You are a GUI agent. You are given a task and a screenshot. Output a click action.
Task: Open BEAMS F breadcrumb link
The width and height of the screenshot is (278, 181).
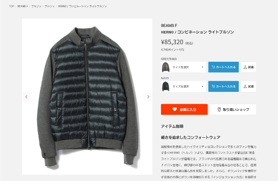(x=23, y=6)
